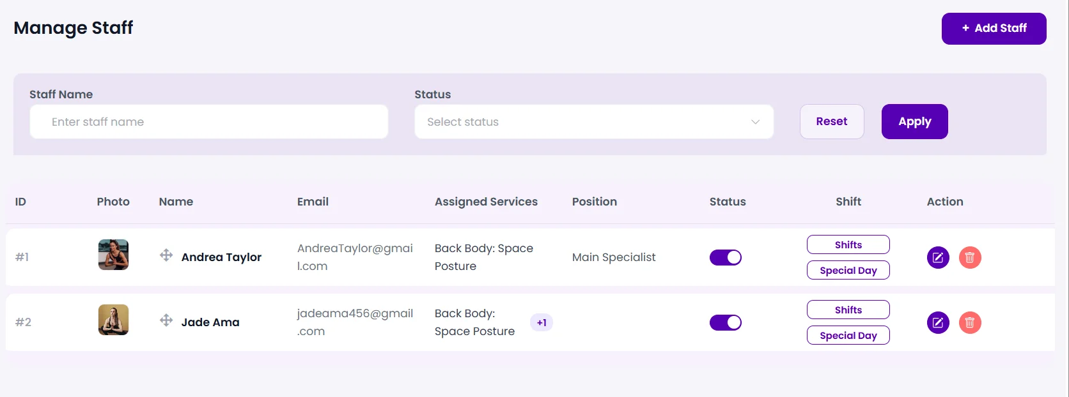Image resolution: width=1069 pixels, height=397 pixels.
Task: Disable the status switch for Jade Ama
Action: pos(726,322)
